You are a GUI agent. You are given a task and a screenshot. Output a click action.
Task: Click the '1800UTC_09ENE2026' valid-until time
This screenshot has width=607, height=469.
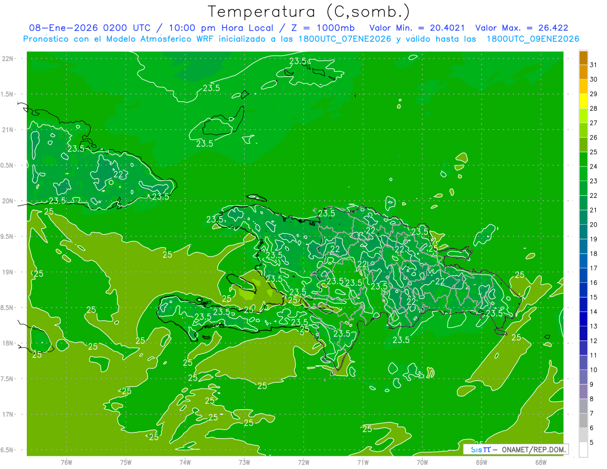pyautogui.click(x=532, y=39)
